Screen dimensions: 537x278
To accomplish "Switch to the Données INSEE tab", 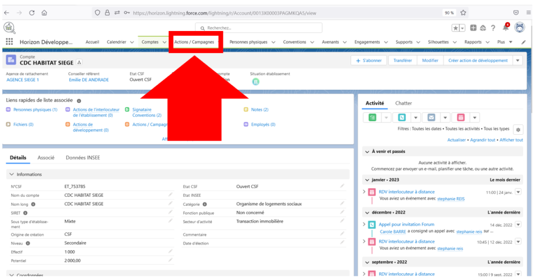I will click(83, 157).
